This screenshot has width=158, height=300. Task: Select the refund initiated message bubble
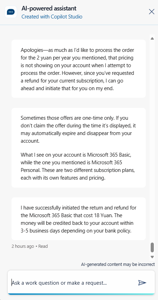[79, 219]
